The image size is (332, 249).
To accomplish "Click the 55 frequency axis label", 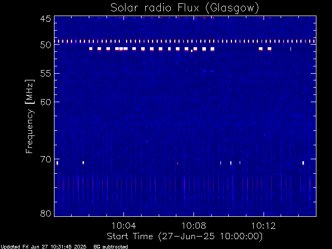I will pyautogui.click(x=46, y=74).
